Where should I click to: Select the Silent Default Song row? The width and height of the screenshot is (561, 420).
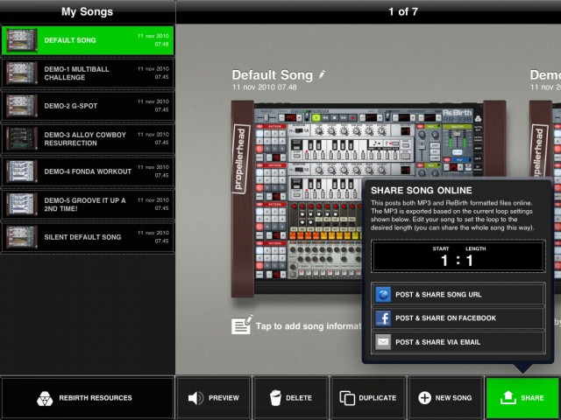click(x=88, y=237)
